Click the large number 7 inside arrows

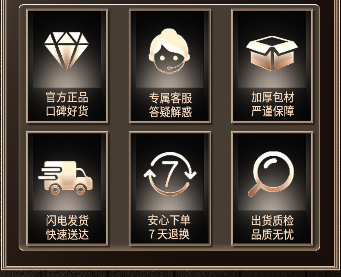coord(170,174)
